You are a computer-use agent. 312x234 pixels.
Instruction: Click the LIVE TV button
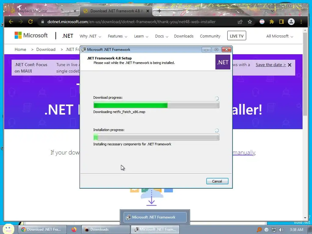pyautogui.click(x=236, y=36)
